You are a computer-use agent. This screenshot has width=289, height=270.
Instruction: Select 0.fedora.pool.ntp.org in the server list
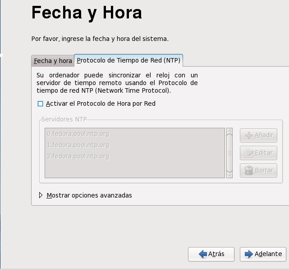(x=135, y=134)
